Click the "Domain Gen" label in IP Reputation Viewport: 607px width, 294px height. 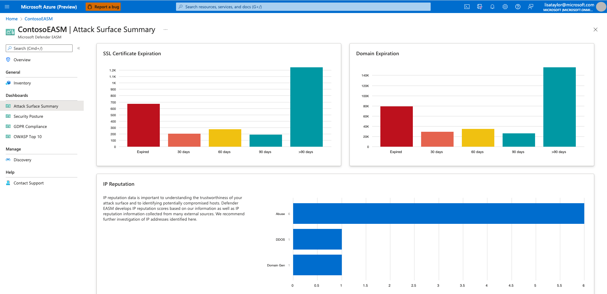tap(276, 265)
